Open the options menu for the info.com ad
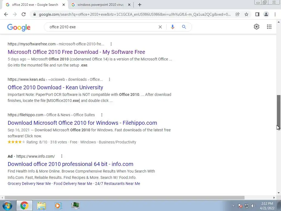 pos(62,156)
